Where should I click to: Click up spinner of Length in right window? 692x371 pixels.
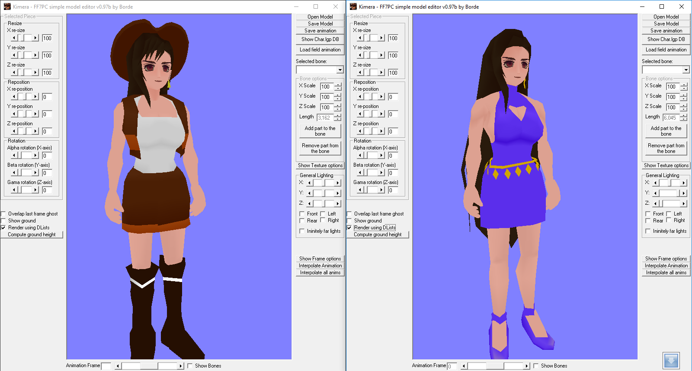click(684, 116)
